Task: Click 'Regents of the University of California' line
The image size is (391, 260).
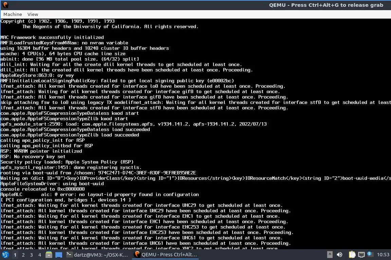Action: tap(110, 27)
